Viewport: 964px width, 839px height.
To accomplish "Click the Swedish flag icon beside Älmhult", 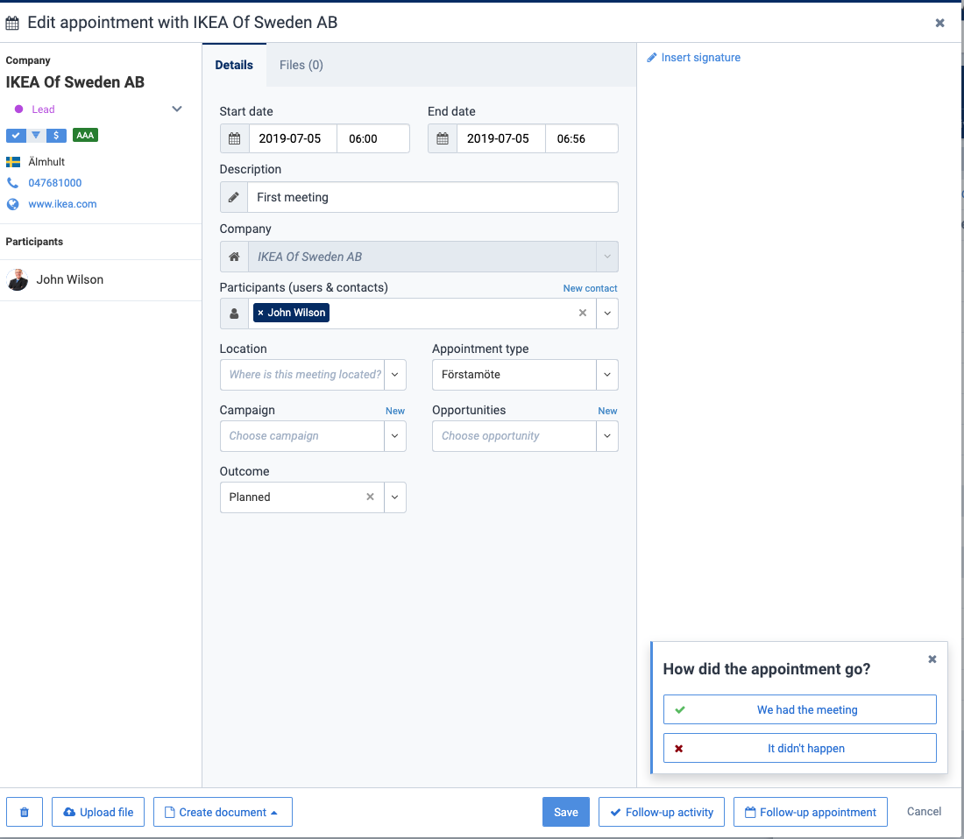I will (x=13, y=162).
